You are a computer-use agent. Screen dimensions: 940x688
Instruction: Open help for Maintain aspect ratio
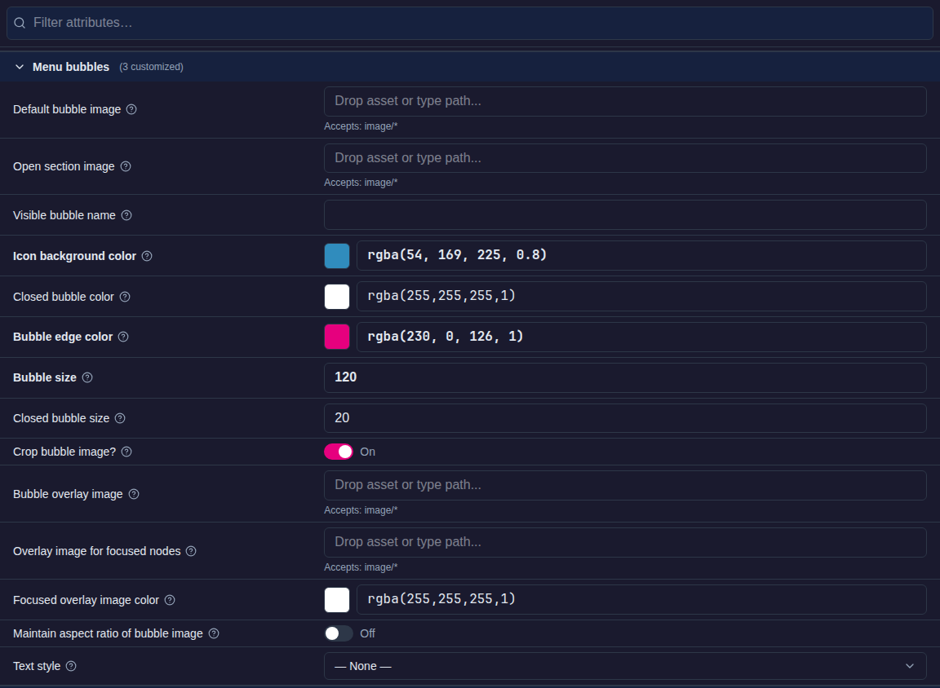click(x=214, y=633)
